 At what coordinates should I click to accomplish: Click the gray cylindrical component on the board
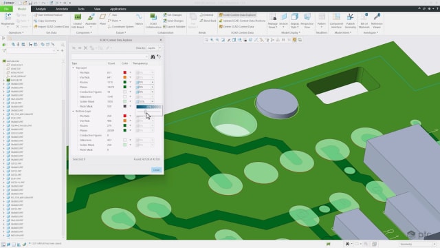pos(277,103)
